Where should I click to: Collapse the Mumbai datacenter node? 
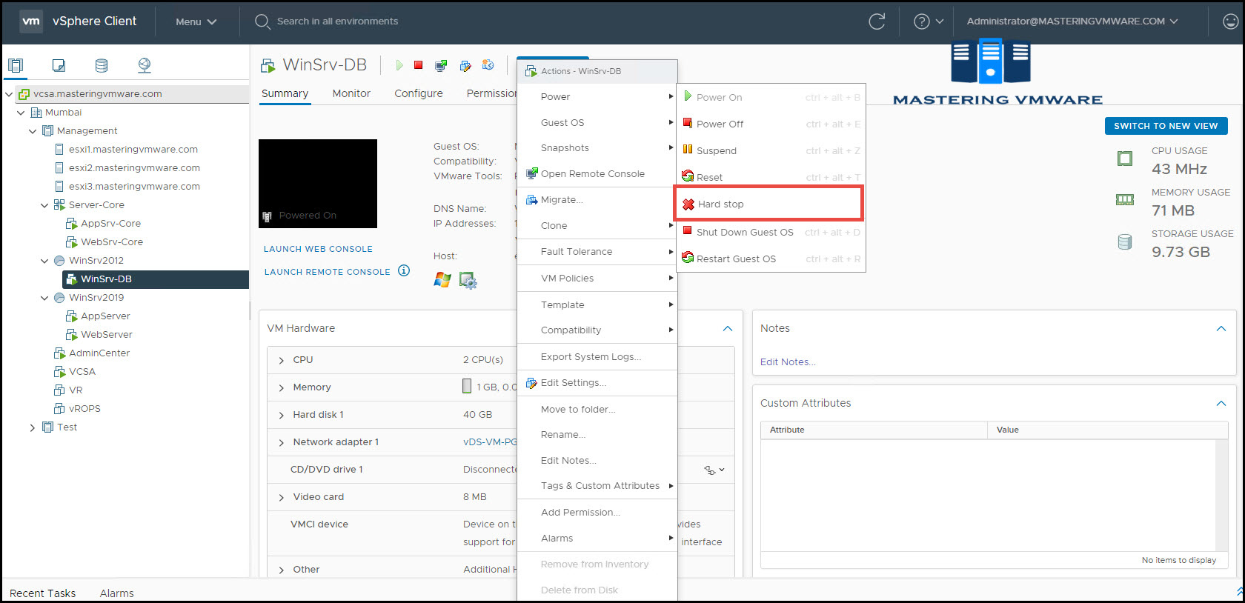[x=21, y=113]
